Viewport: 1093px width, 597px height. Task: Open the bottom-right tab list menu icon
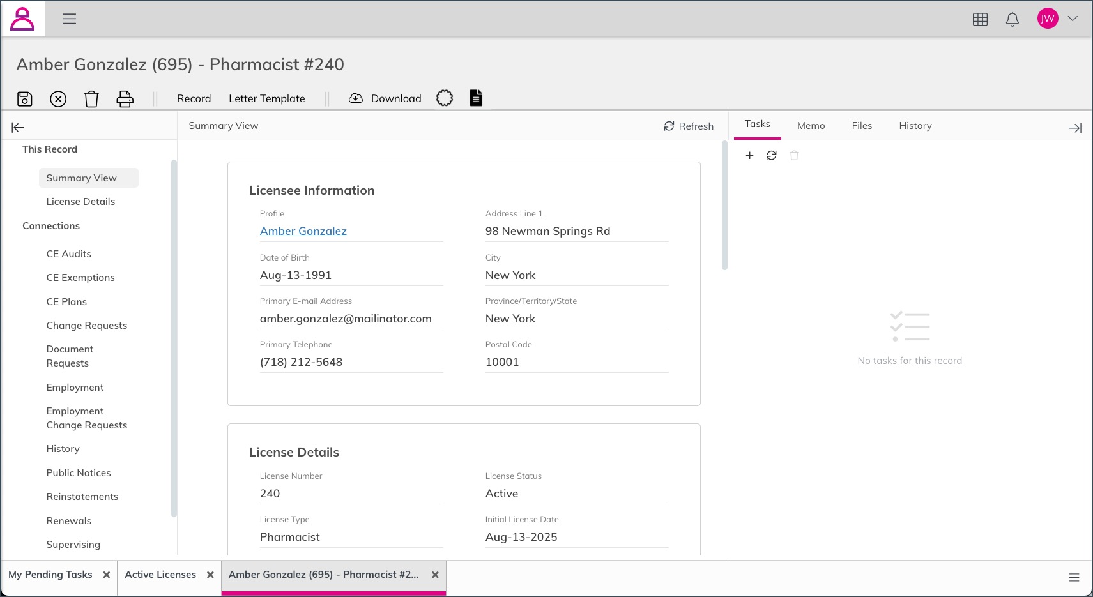[x=1074, y=577]
